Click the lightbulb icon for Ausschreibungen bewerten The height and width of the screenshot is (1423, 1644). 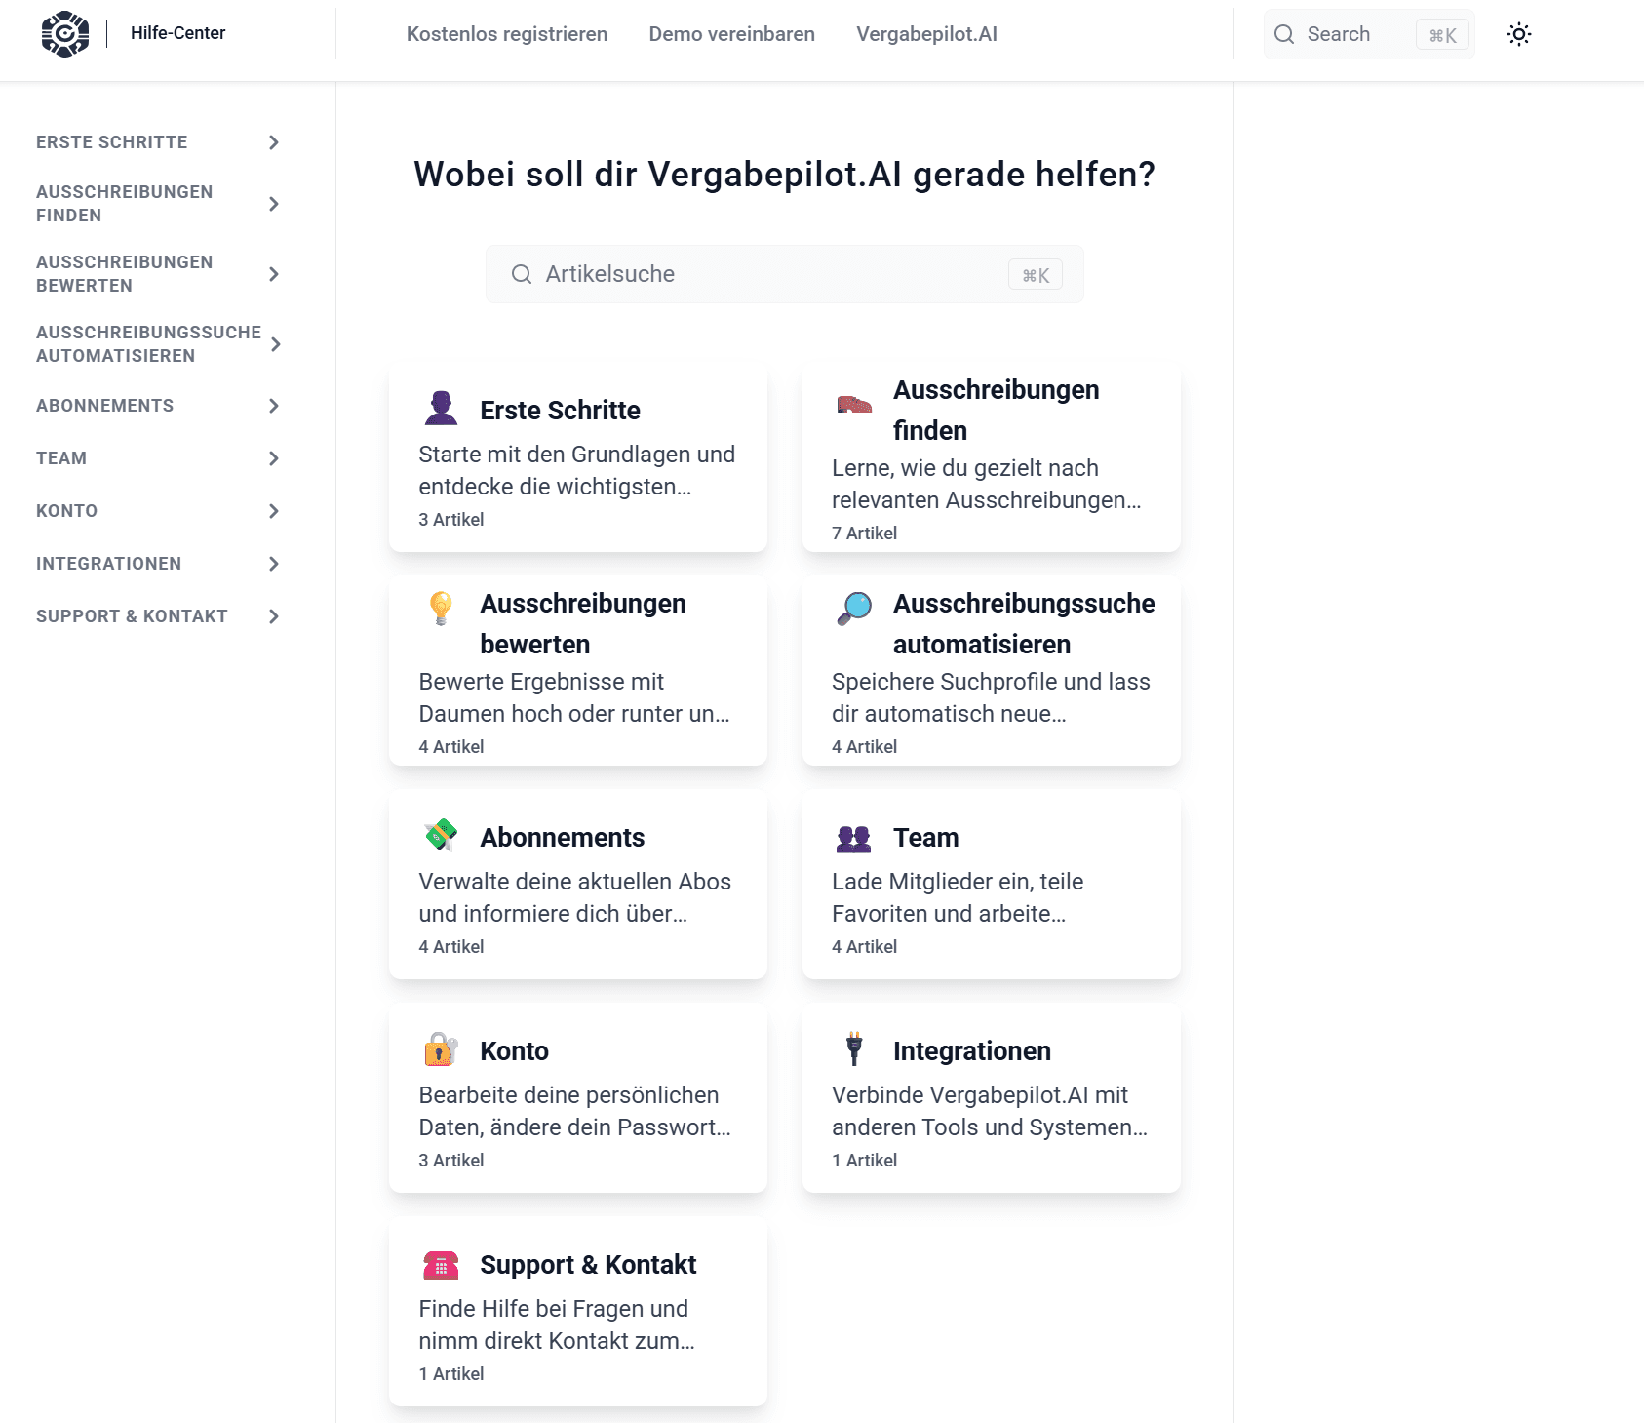click(x=441, y=608)
